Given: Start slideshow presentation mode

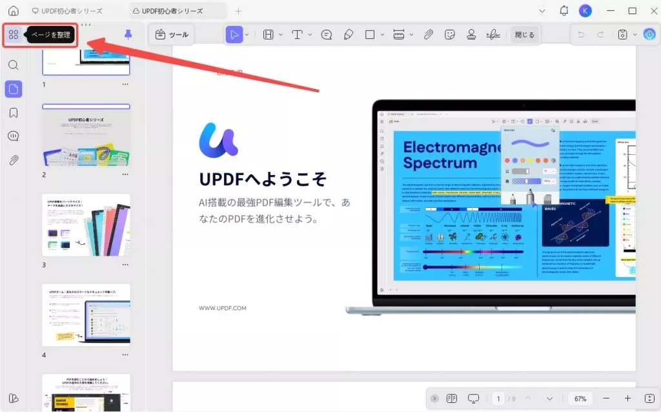Looking at the screenshot, I should tap(473, 398).
